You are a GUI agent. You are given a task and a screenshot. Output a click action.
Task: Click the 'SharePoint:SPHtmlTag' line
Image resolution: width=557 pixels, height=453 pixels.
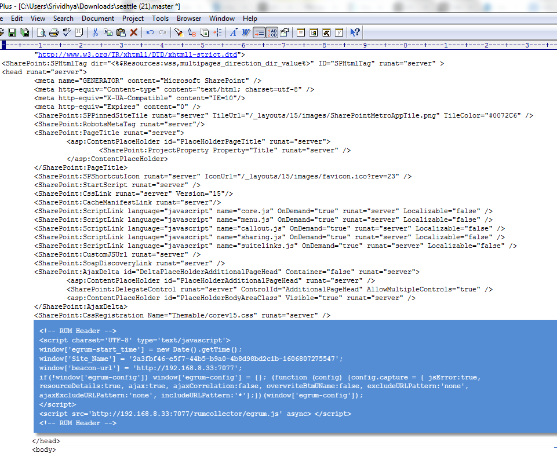point(223,64)
